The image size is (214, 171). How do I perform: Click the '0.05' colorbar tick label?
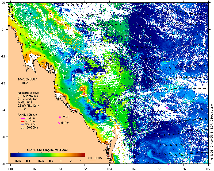(18, 161)
